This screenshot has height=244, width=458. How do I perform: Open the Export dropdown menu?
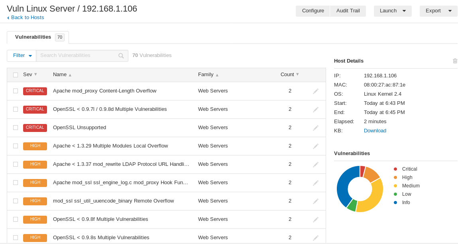438,11
